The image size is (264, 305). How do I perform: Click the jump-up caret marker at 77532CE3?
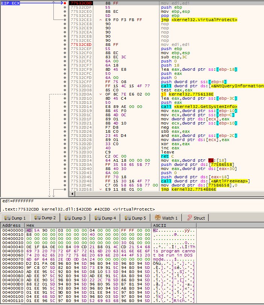point(100,20)
